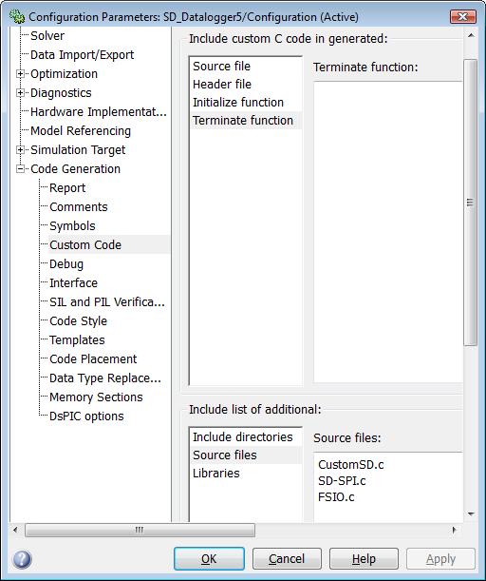Open the Comments pane

pyautogui.click(x=79, y=206)
